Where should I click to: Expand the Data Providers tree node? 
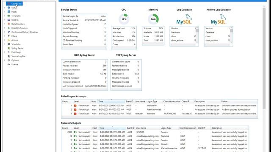click(x=5, y=24)
